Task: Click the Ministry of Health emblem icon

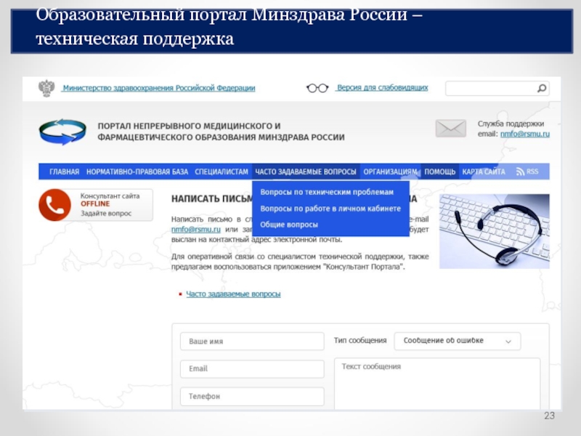Action: point(46,88)
